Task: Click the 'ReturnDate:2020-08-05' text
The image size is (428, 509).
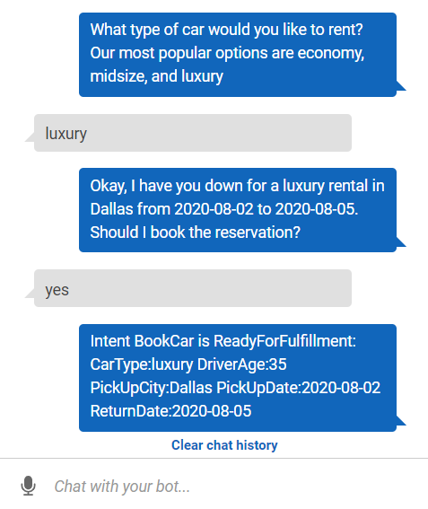Action: 170,411
